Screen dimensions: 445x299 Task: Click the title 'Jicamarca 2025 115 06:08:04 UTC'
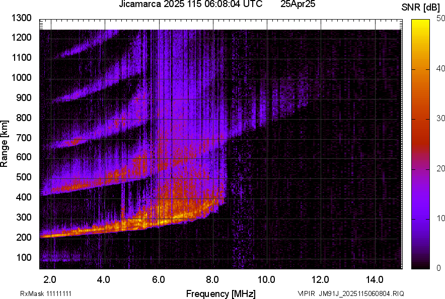click(190, 4)
